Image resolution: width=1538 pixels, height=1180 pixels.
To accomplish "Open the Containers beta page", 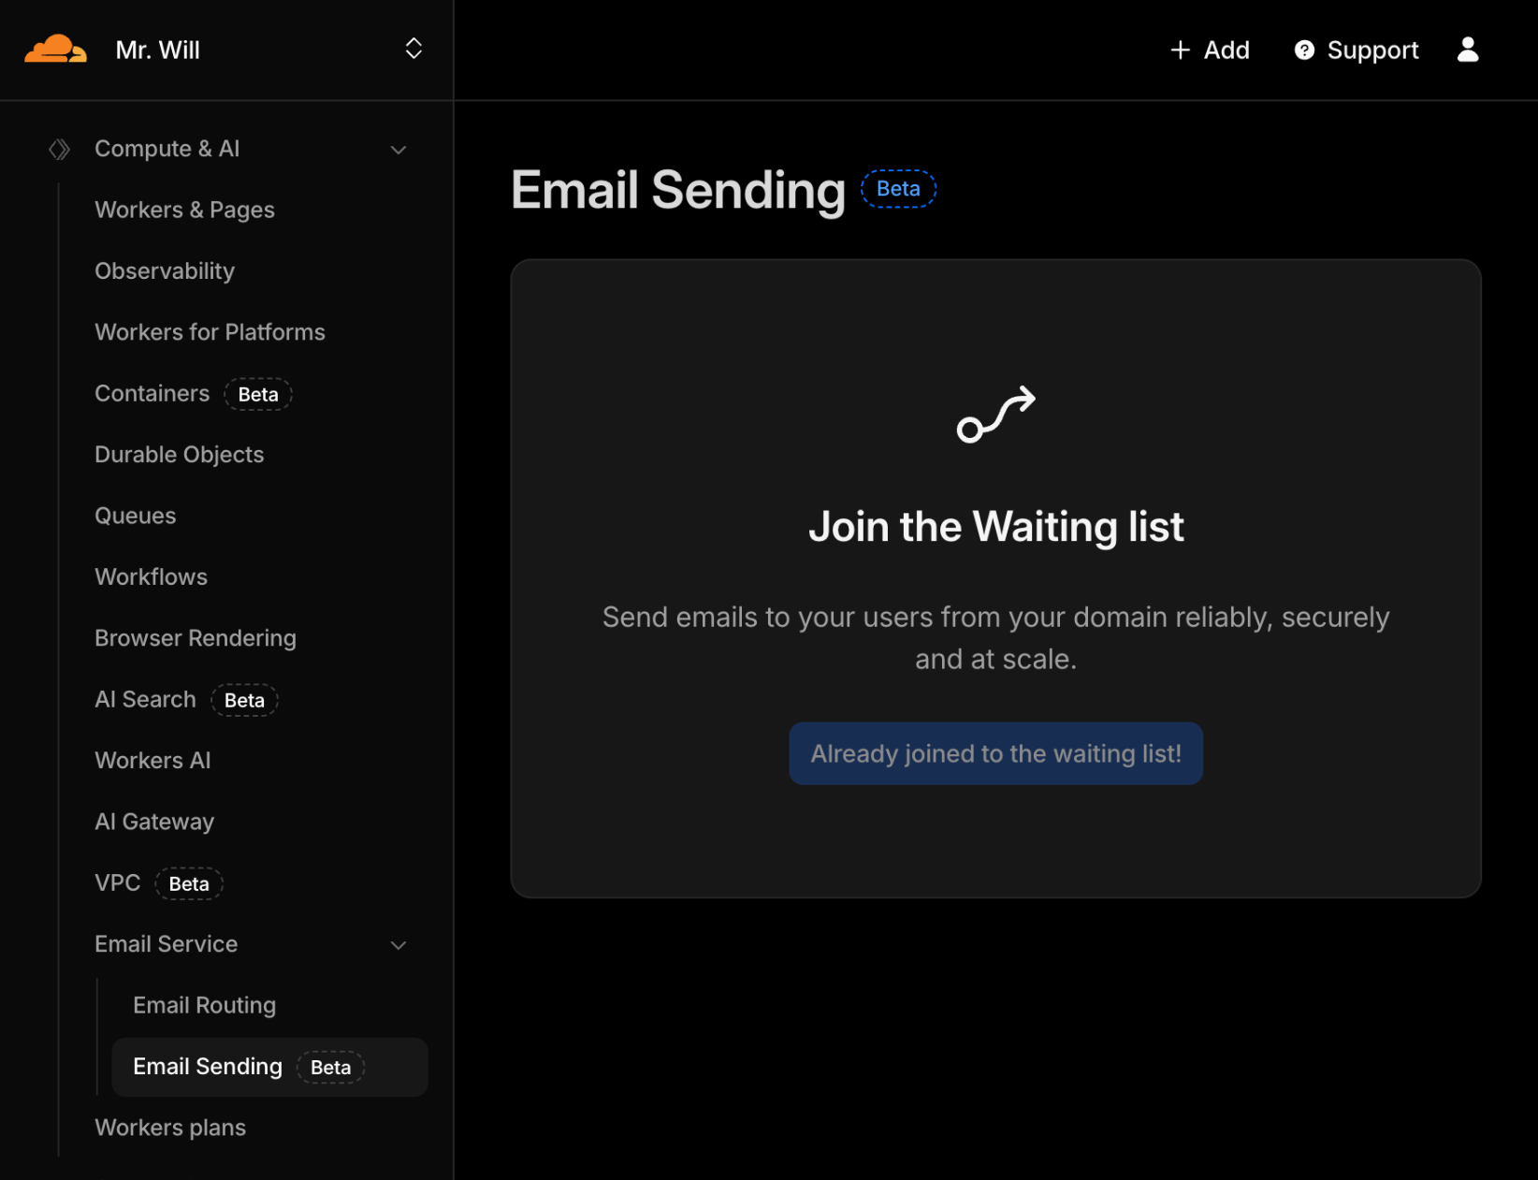I will [x=152, y=394].
